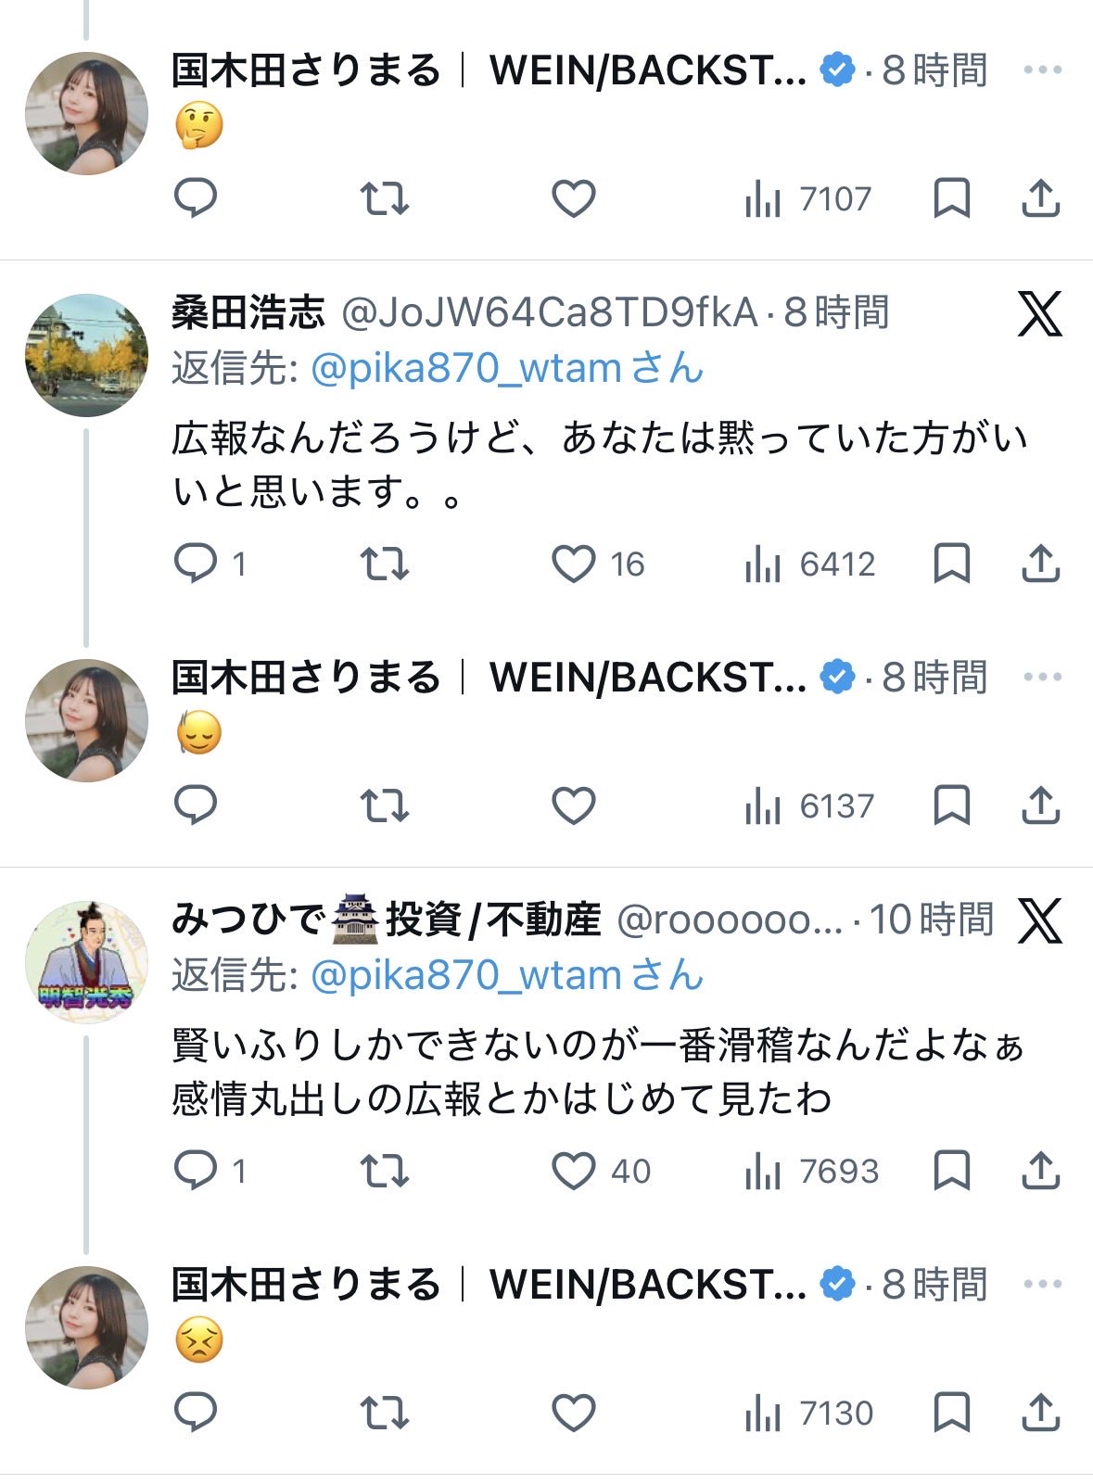Share the tweet with 6412 views
This screenshot has height=1484, width=1093.
coord(1040,564)
